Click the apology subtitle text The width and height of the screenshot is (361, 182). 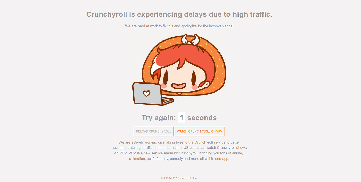tap(179, 26)
